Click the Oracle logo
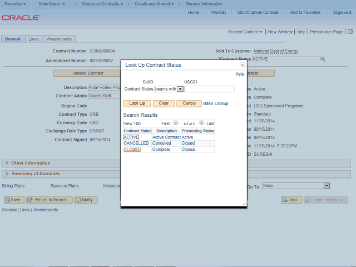Screen dimensions: 356x267 pyautogui.click(x=21, y=18)
